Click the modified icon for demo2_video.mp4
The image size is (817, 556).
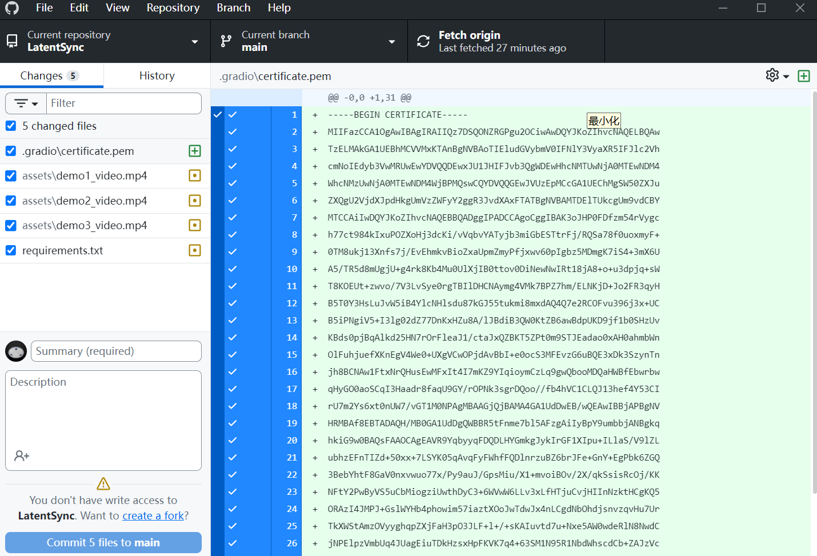coord(195,201)
